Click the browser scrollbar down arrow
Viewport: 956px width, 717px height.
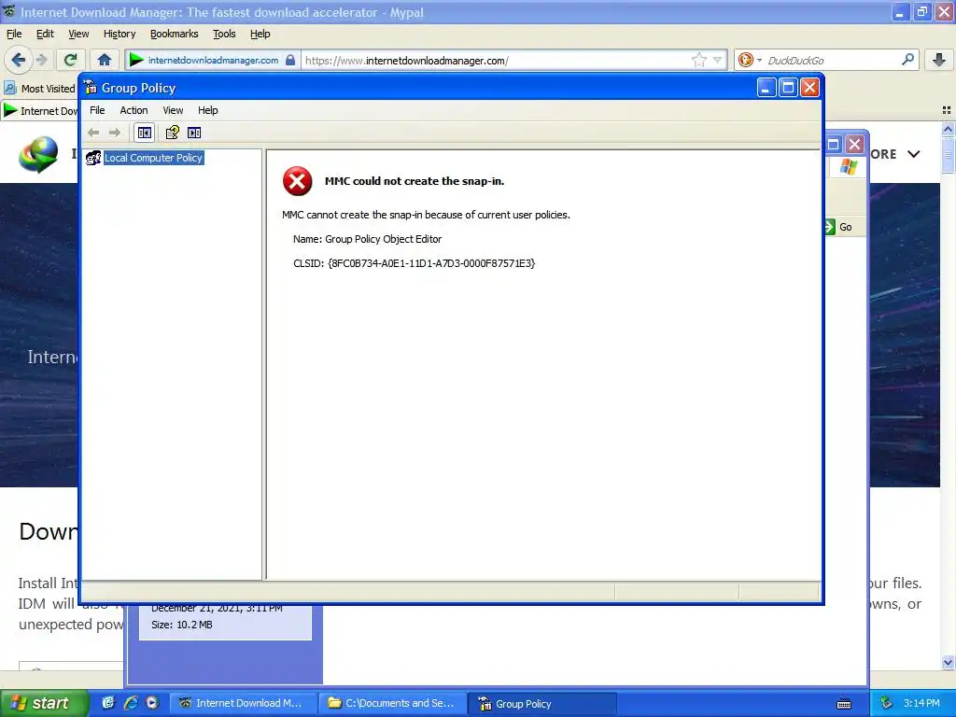click(948, 662)
